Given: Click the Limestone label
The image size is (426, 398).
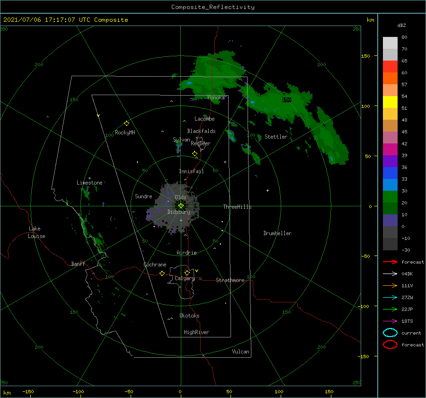Looking at the screenshot, I should pos(89,183).
